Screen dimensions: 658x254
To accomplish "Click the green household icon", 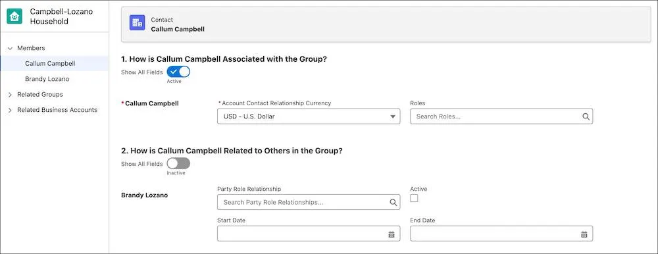I will (14, 16).
